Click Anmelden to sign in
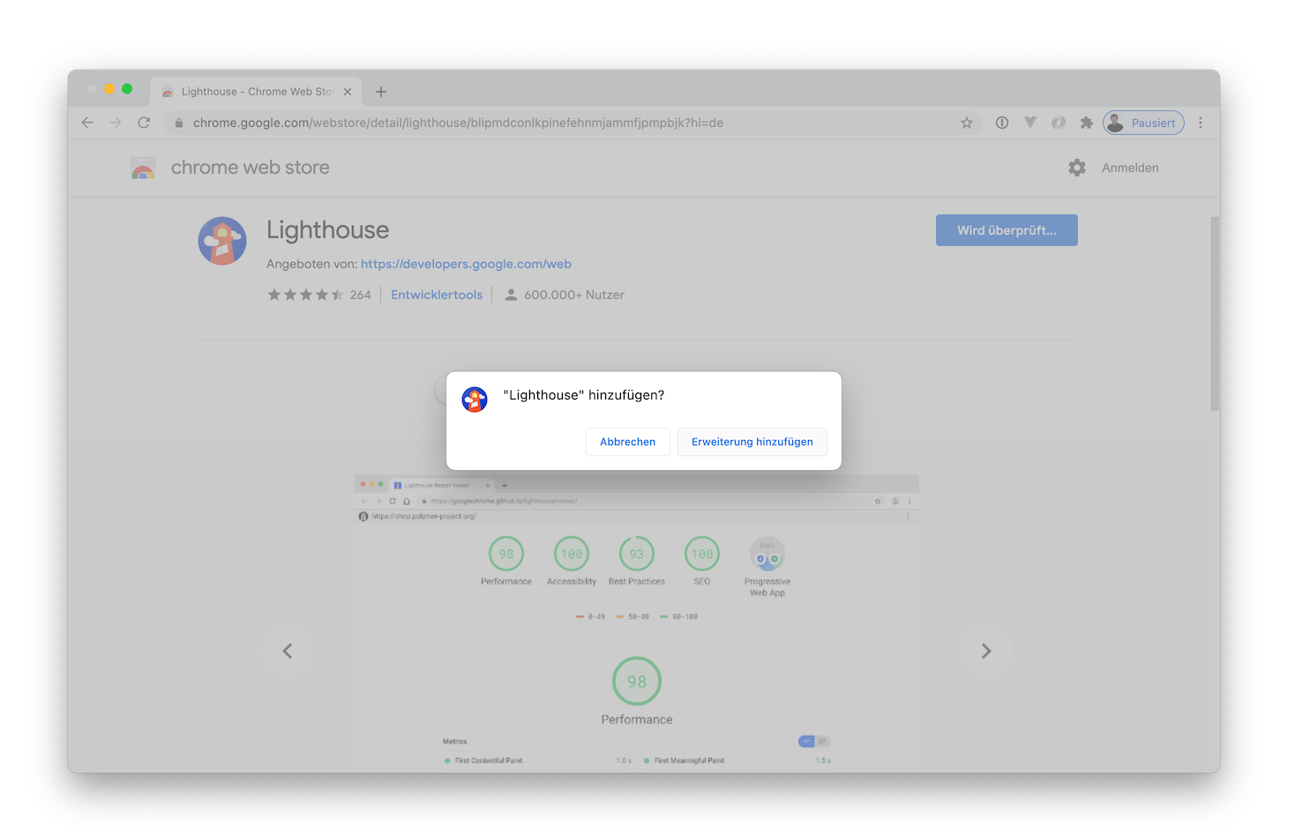The image size is (1295, 838). 1130,168
